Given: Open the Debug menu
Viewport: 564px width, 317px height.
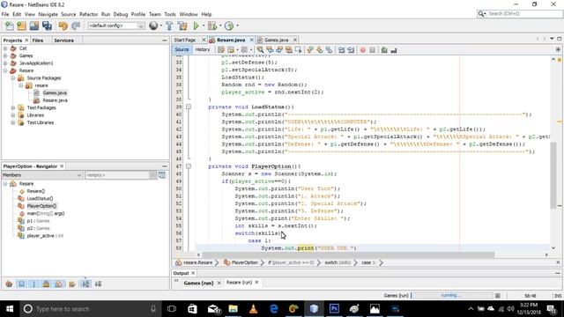Looking at the screenshot, I should tap(121, 14).
